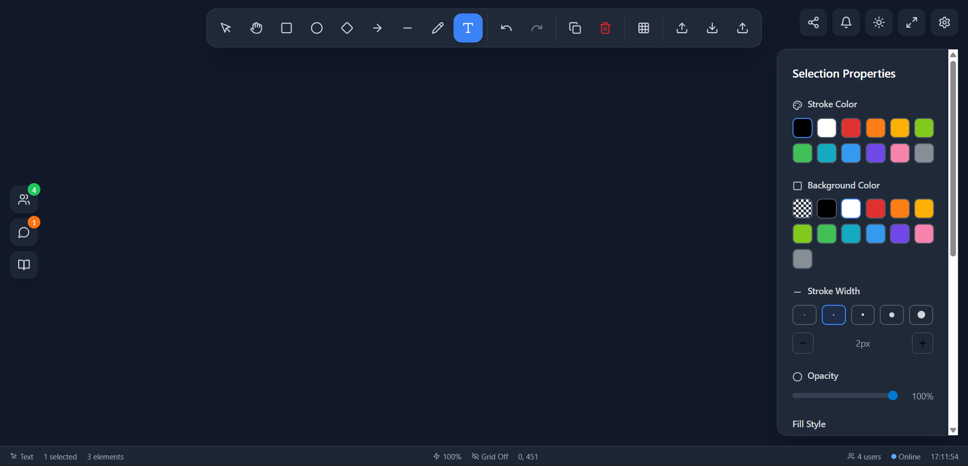Set background color to black
The image size is (968, 466).
point(827,209)
